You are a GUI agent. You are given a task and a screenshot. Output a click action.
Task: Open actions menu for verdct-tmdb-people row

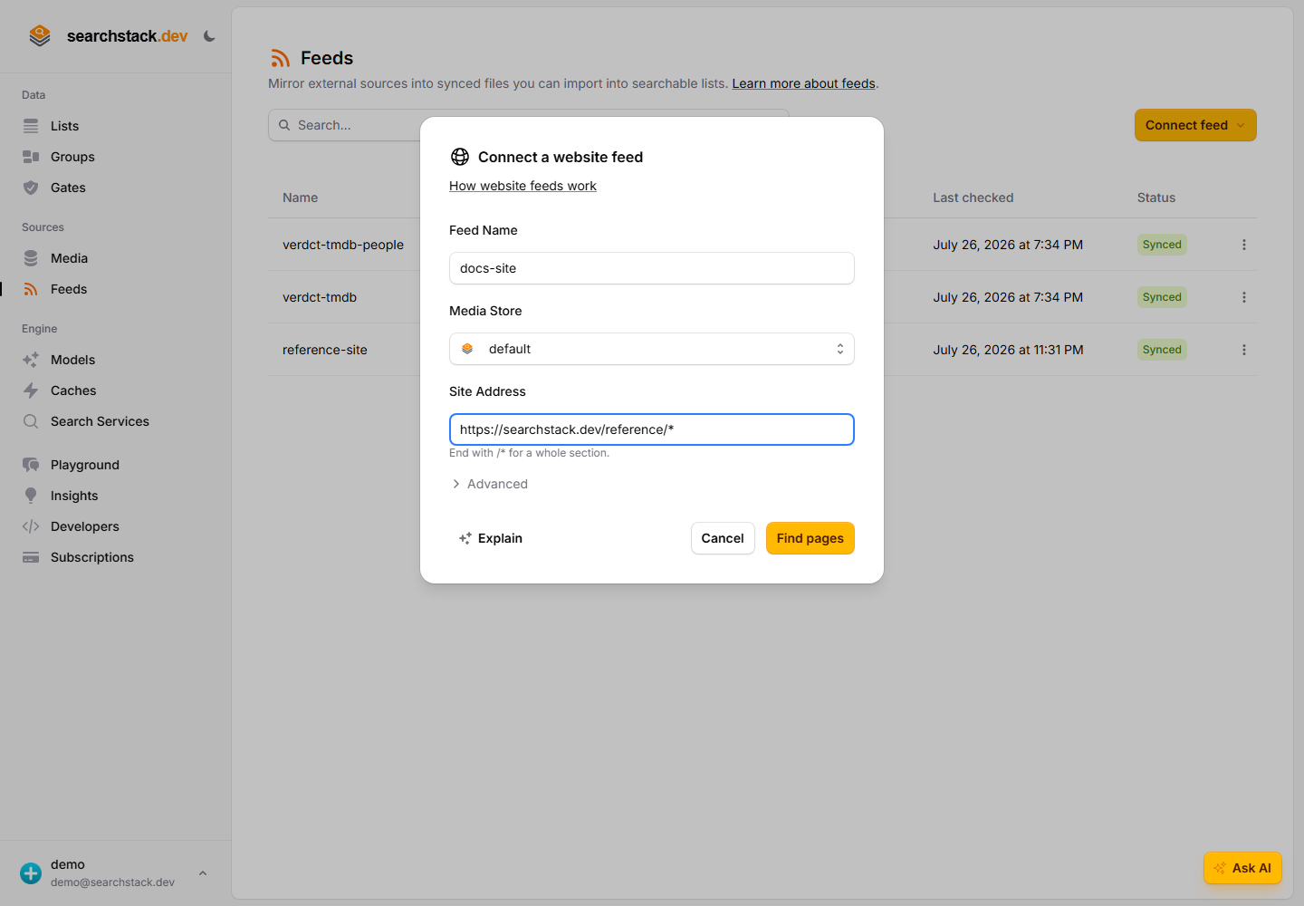[1244, 245]
